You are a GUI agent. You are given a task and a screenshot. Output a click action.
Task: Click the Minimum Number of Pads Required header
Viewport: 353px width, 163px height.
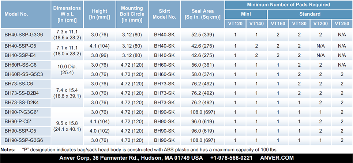click(x=288, y=5)
